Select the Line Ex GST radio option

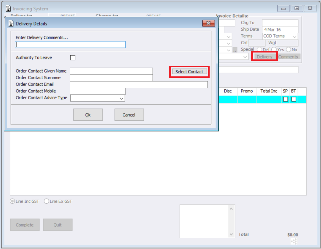click(x=46, y=201)
